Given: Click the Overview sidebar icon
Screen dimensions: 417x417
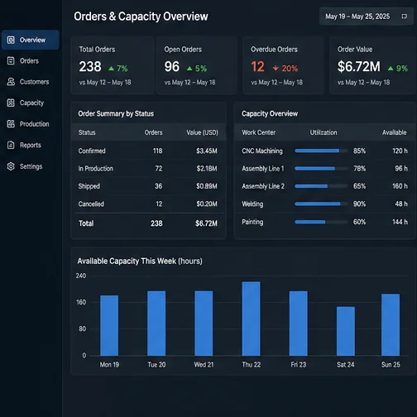Looking at the screenshot, I should [x=11, y=40].
